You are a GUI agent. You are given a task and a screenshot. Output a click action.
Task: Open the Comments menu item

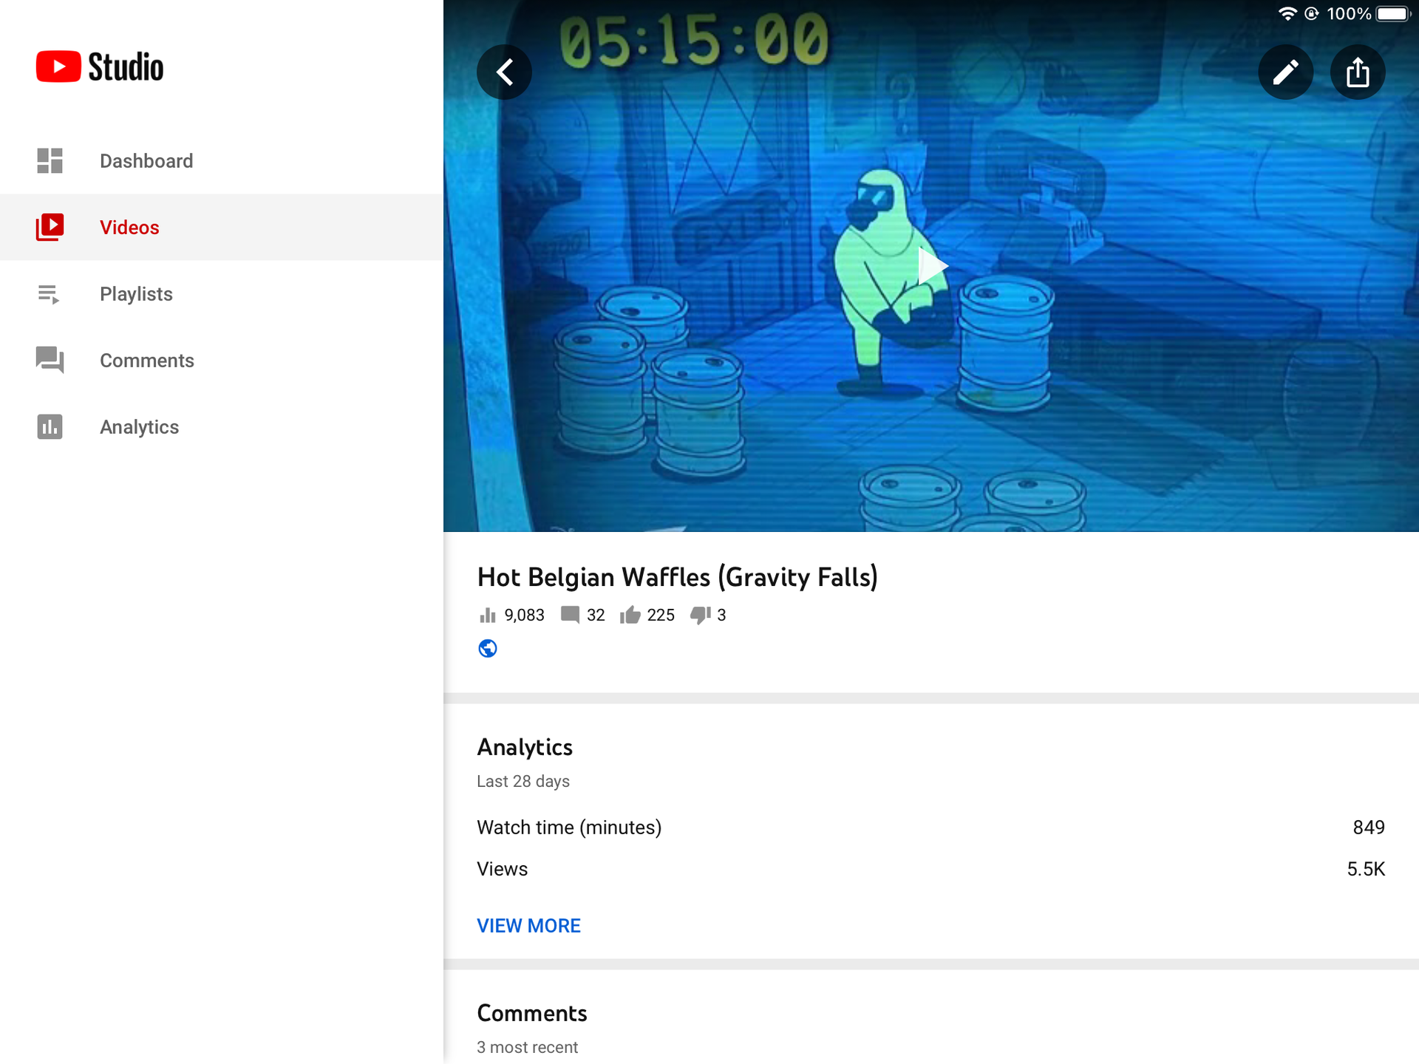click(x=222, y=360)
